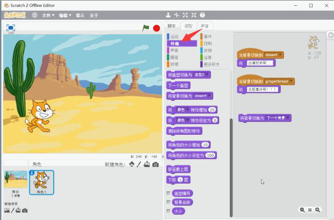334x220 pixels.
Task: Select the 数据 data block category
Action: (181, 64)
